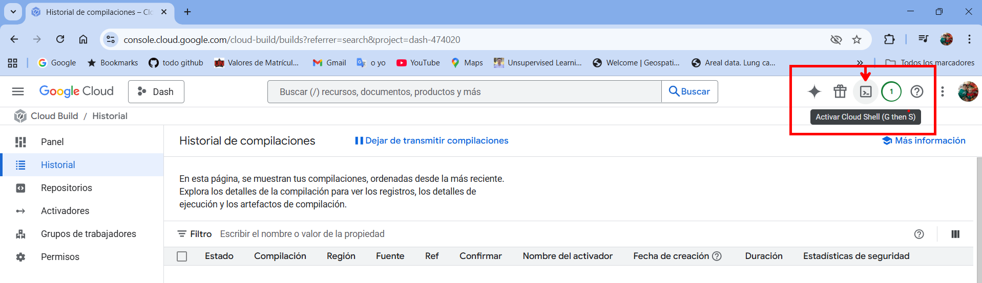
Task: Open the Dash project selector
Action: pyautogui.click(x=156, y=91)
